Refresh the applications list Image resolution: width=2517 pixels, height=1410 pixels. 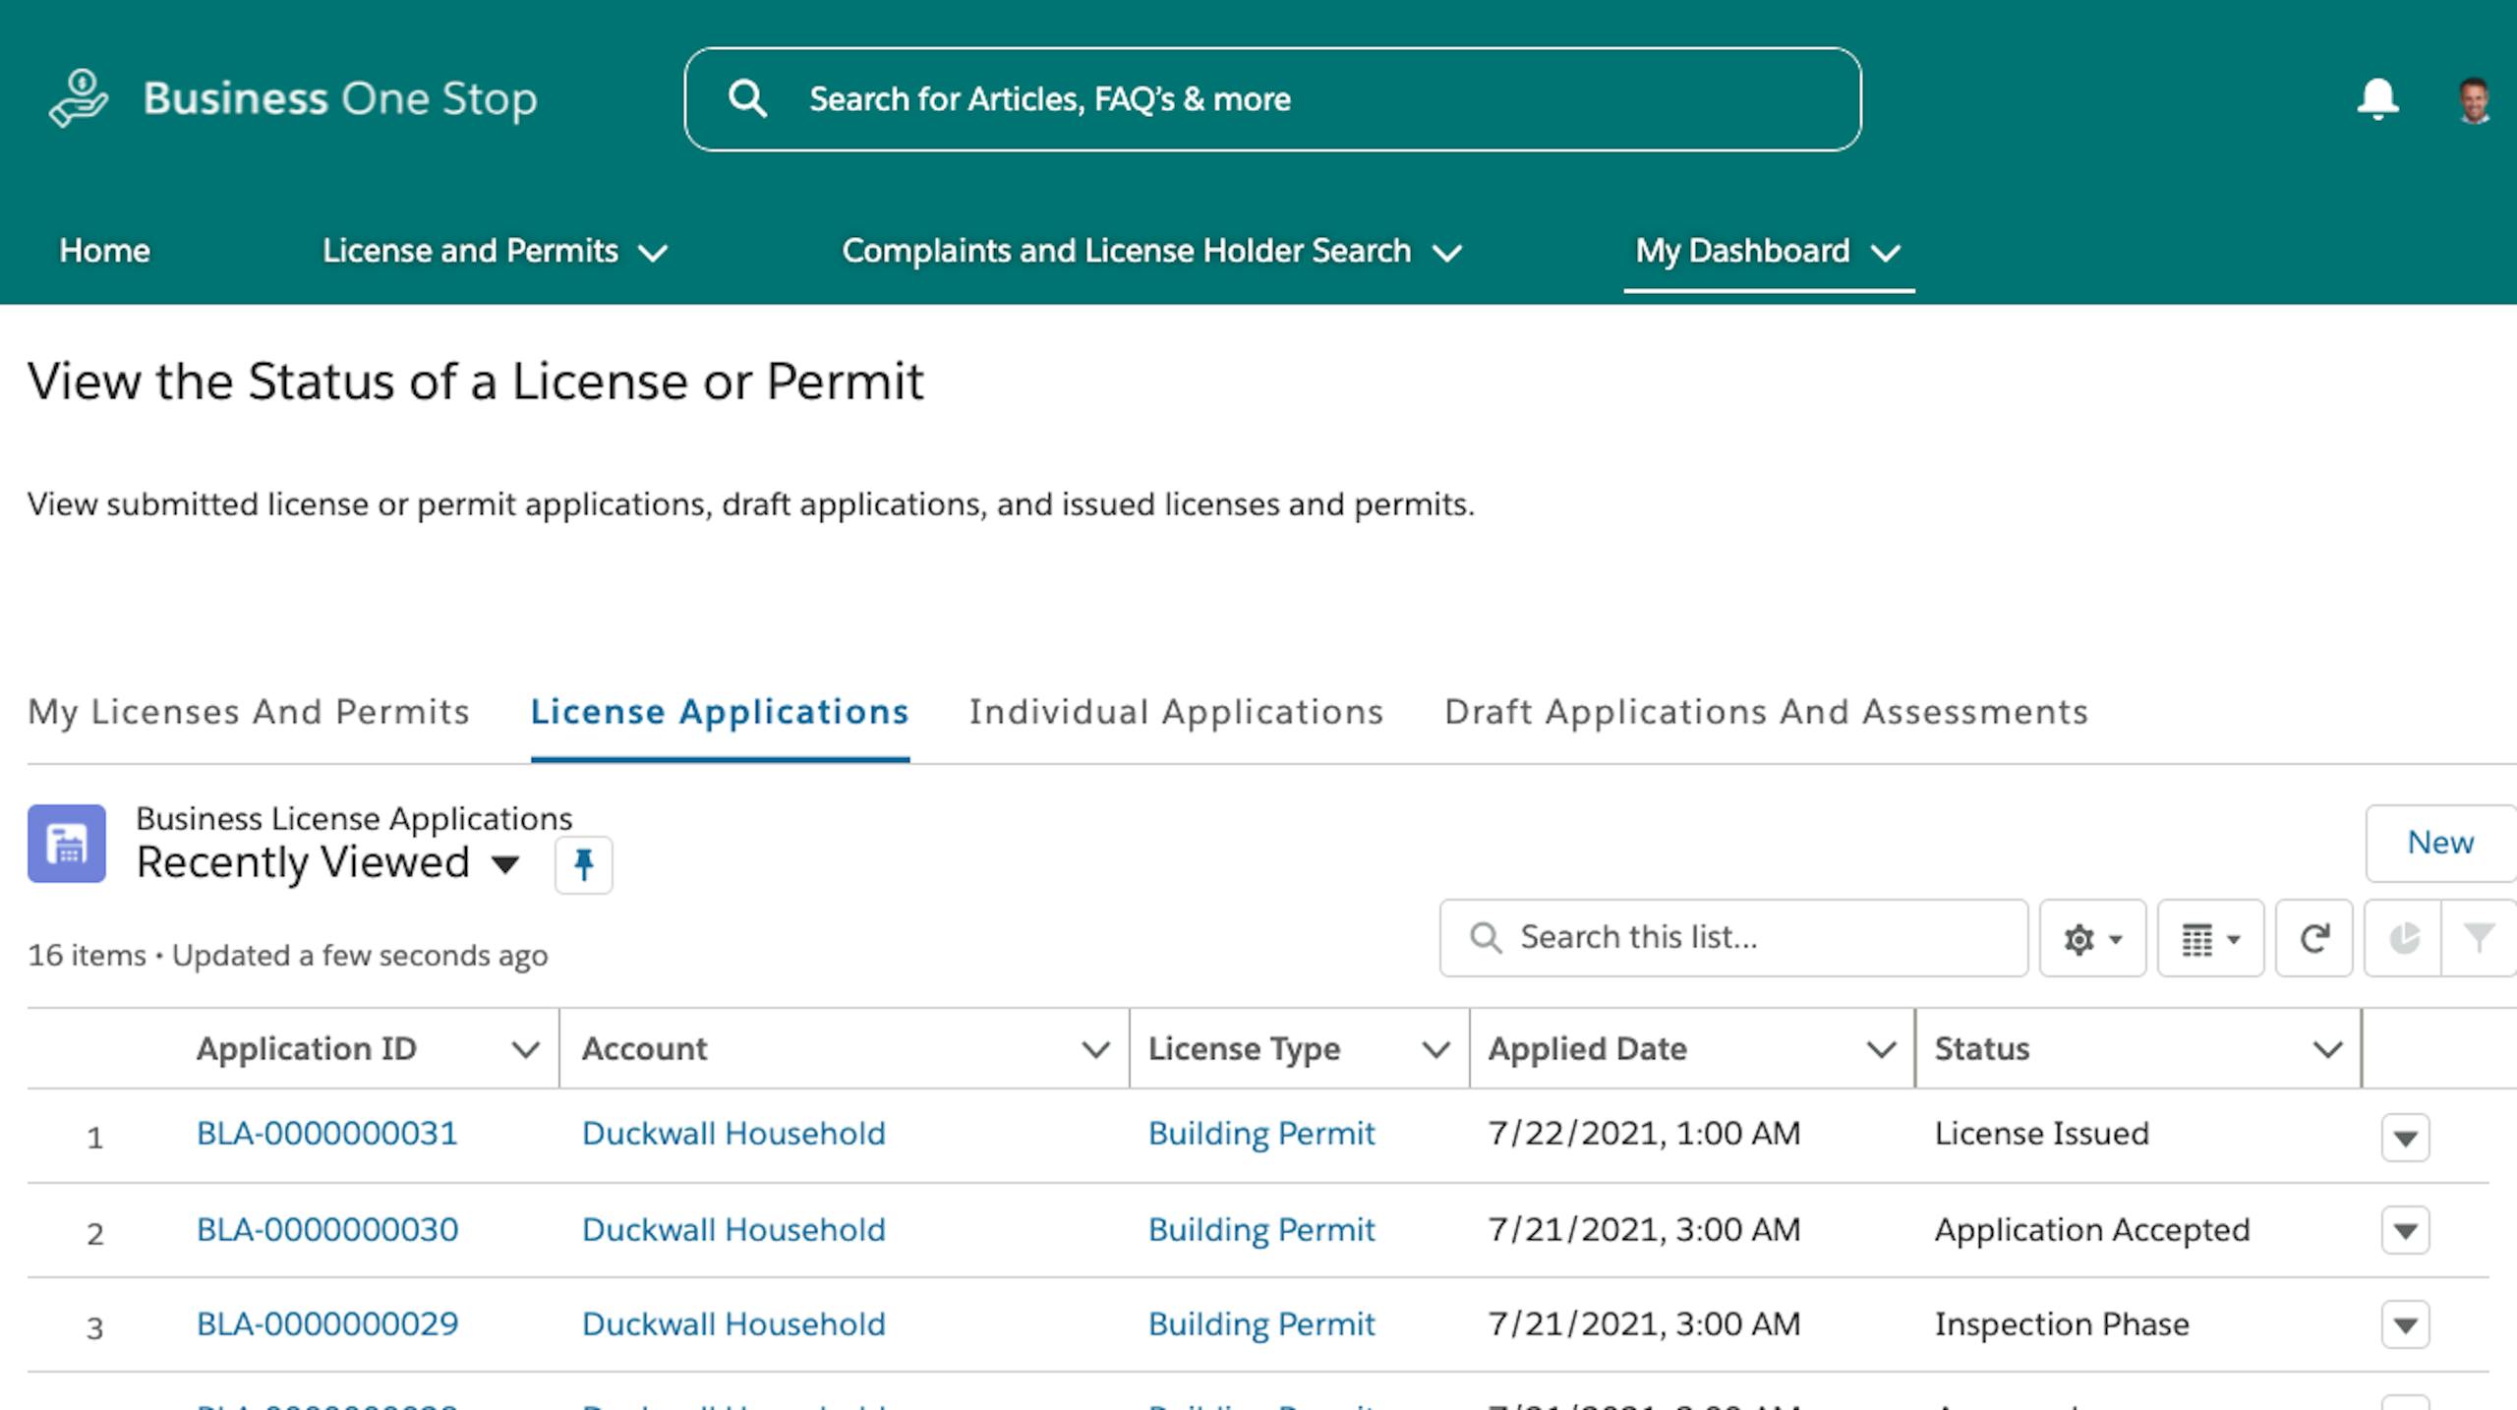click(2313, 938)
